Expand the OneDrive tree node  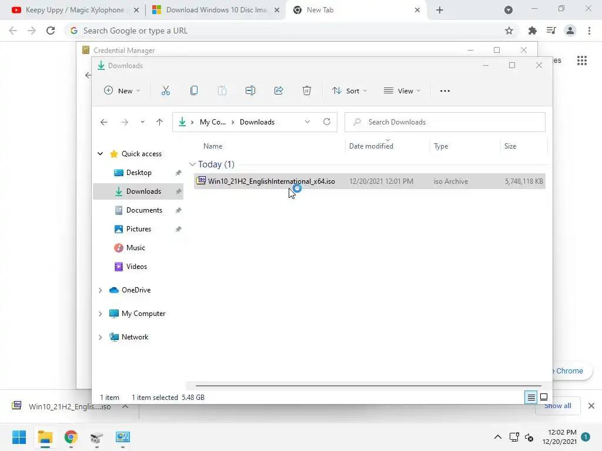(100, 290)
